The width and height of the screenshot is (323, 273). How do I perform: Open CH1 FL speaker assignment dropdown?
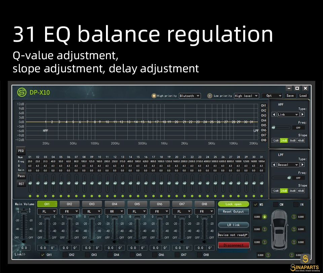(x=47, y=211)
